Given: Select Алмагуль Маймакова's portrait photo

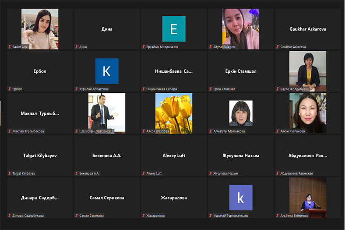Looking at the screenshot, I should click(241, 113).
